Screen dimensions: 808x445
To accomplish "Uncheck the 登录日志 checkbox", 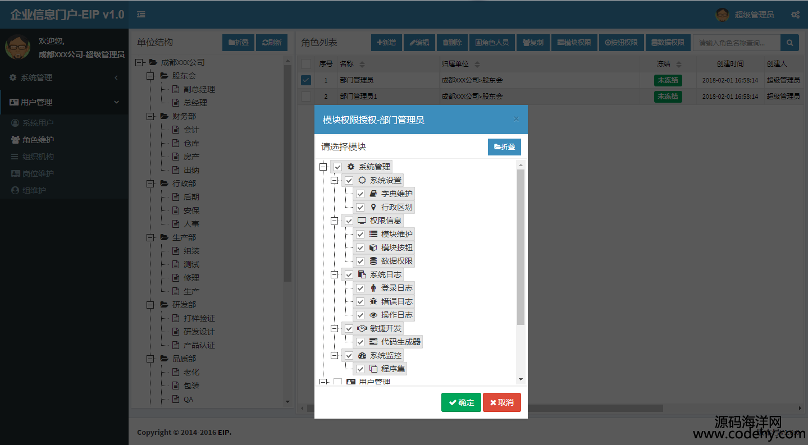I will click(x=360, y=288).
